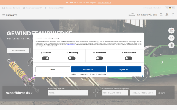177x110 pixels.
Task: Click the car icon beside Fahrzeug wählen
Action: click(132, 15)
